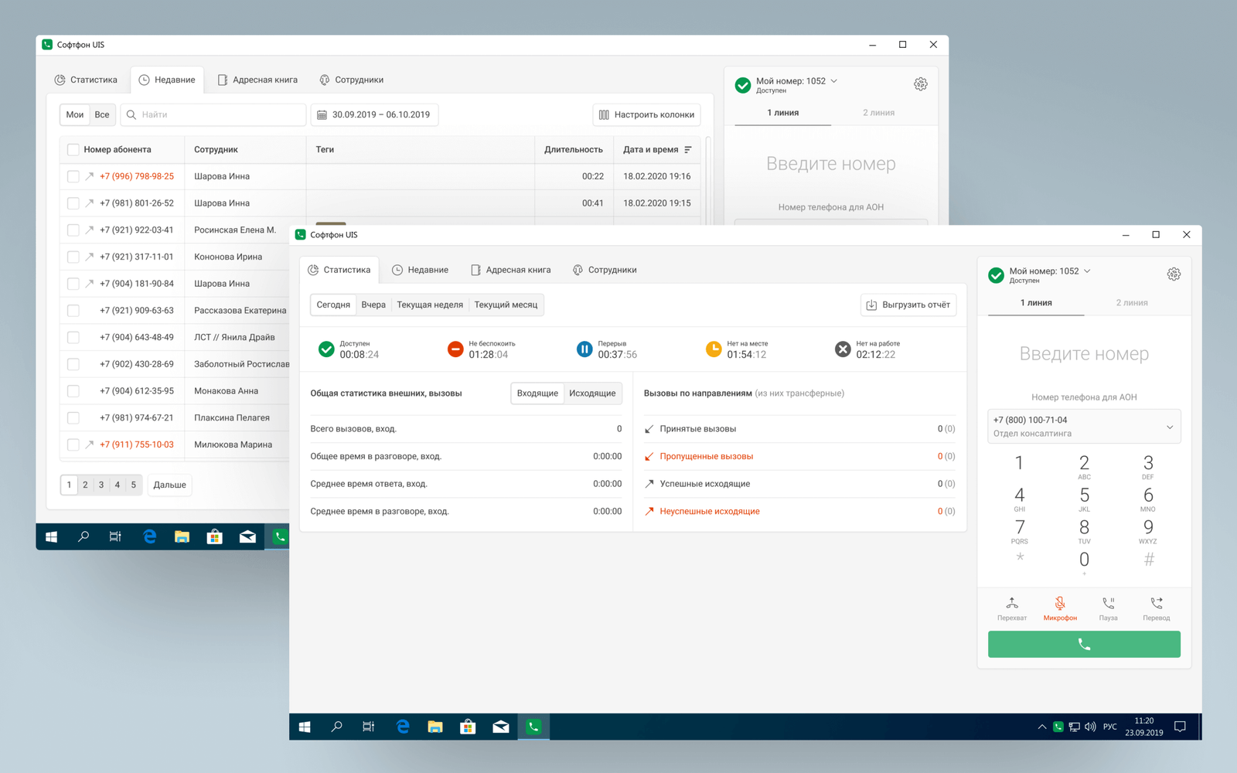Screen dimensions: 1237x773
Task: Check the row for +7 (921) 317-11-01
Action: [x=73, y=257]
